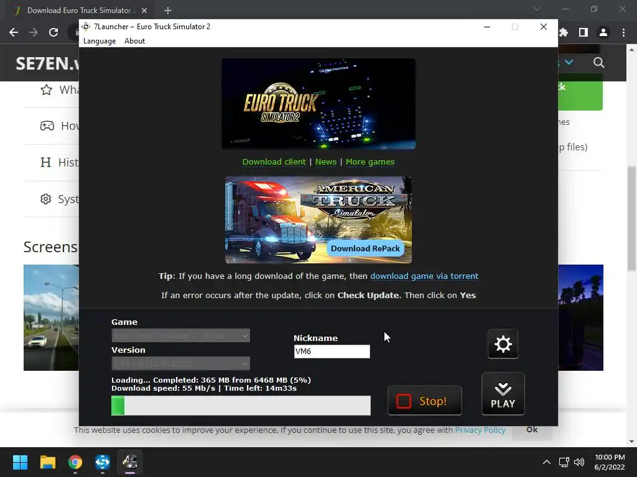This screenshot has height=477, width=637.
Task: Click the website search magnifier icon
Action: click(x=599, y=63)
